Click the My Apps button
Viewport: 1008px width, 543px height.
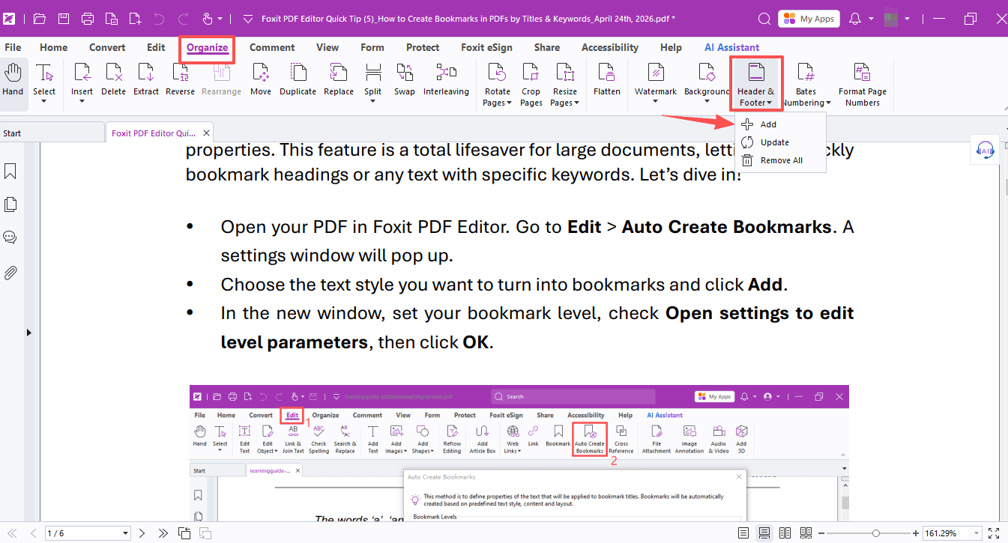[x=809, y=19]
